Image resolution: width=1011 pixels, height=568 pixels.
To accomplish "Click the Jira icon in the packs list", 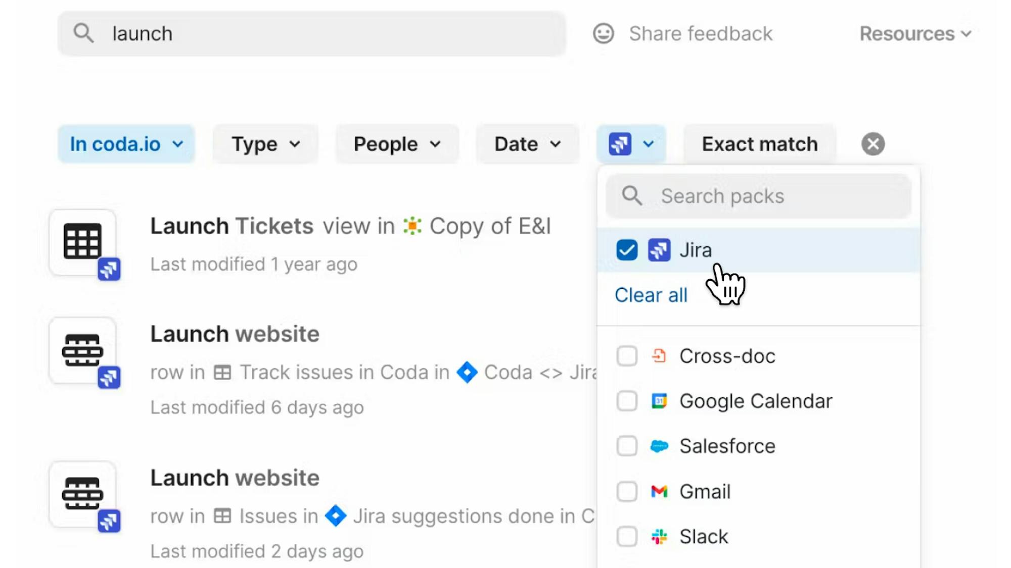I will 659,250.
